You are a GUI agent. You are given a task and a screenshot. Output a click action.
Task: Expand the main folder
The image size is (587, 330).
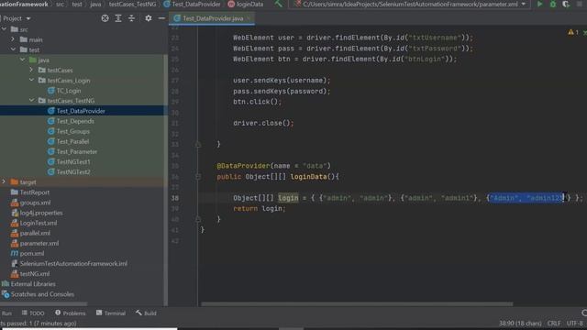pos(13,39)
